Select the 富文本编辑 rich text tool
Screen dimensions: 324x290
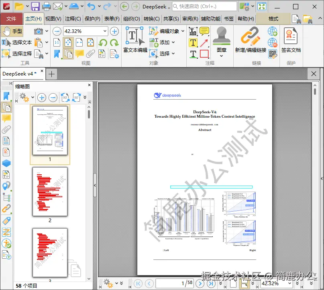(136, 38)
